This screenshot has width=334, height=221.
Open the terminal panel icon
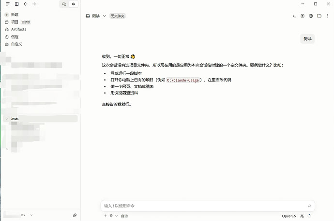294,16
